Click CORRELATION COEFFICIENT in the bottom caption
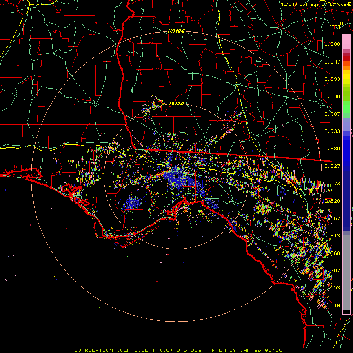This screenshot has width=353, height=353. click(x=115, y=350)
